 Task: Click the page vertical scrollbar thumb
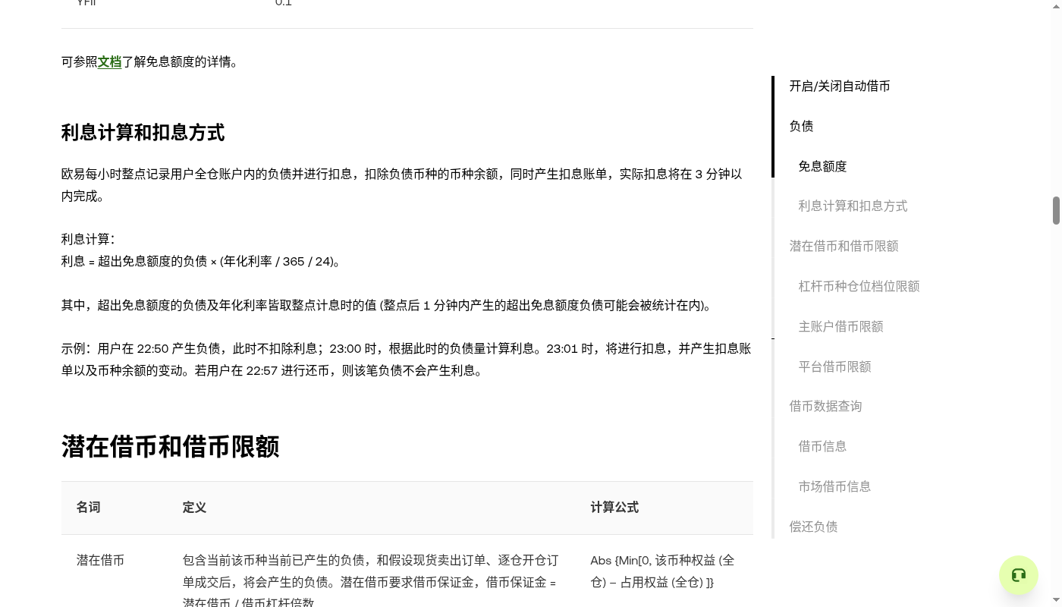1056,210
